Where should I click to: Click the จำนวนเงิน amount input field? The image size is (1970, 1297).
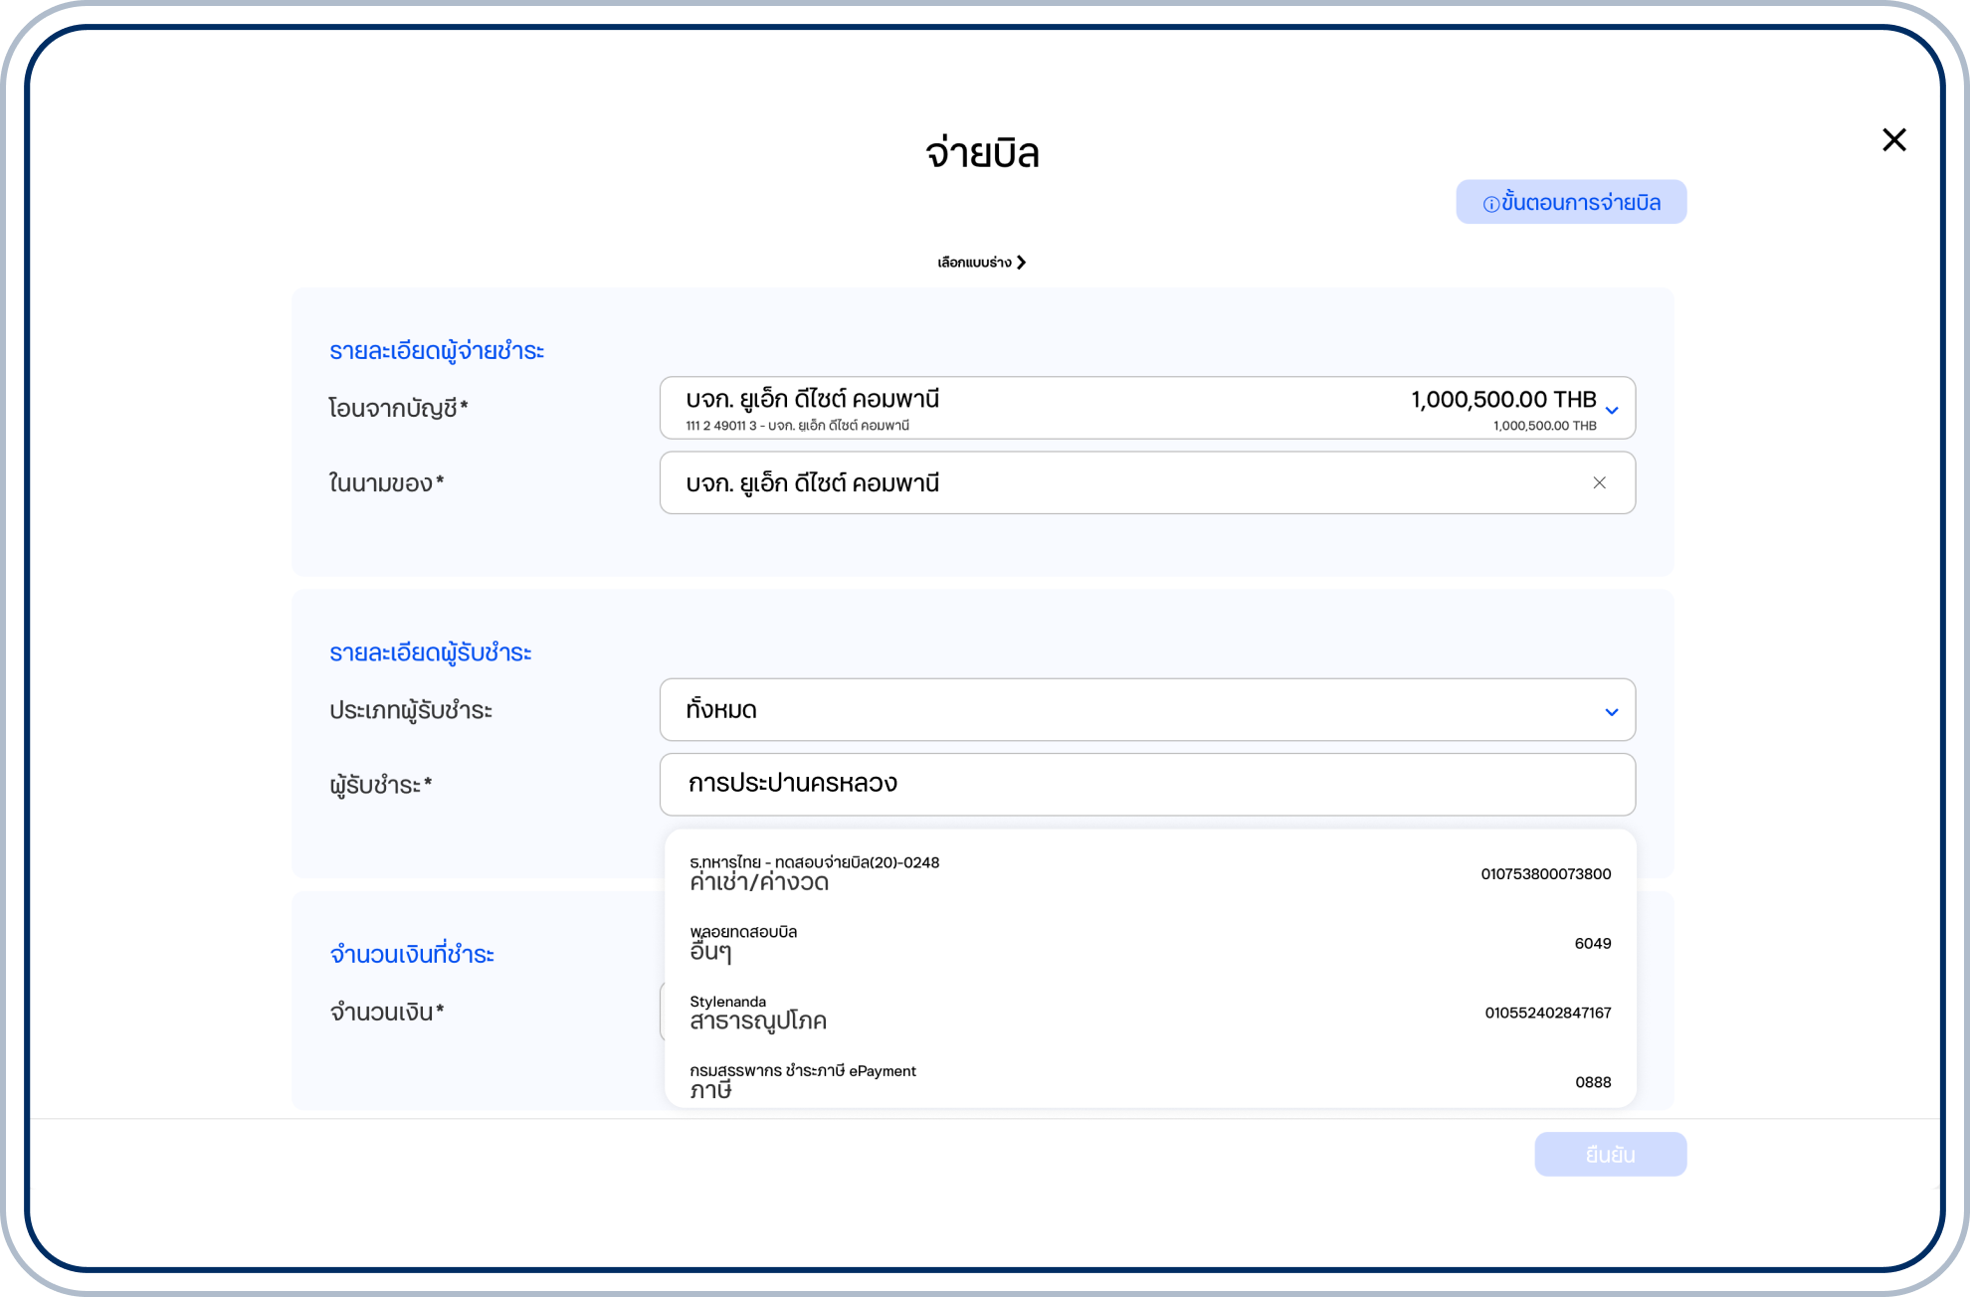[x=662, y=1012]
